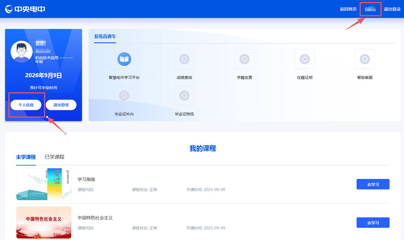
Task: Click 去学习 for 中国特色社会主义 course
Action: pyautogui.click(x=373, y=223)
